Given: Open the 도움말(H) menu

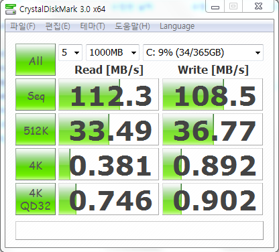Looking at the screenshot, I should tap(132, 26).
